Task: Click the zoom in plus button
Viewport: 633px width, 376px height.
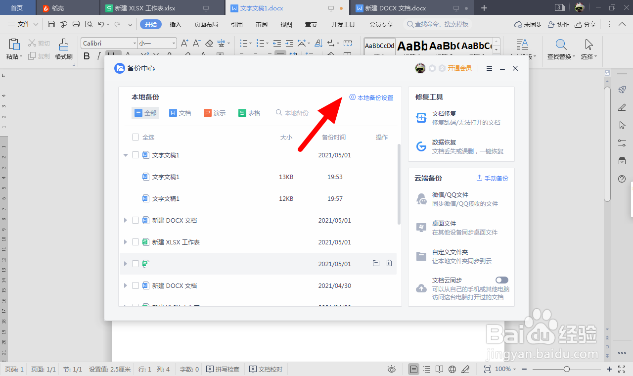Action: (x=609, y=369)
